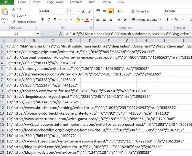Switch to the Formulas tab
The width and height of the screenshot is (192, 156).
tap(76, 2)
